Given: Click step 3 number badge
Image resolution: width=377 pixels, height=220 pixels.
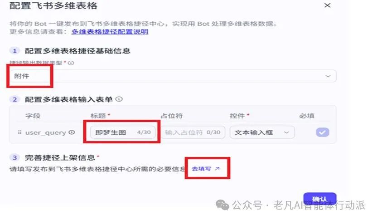Looking at the screenshot, I should coord(14,158).
